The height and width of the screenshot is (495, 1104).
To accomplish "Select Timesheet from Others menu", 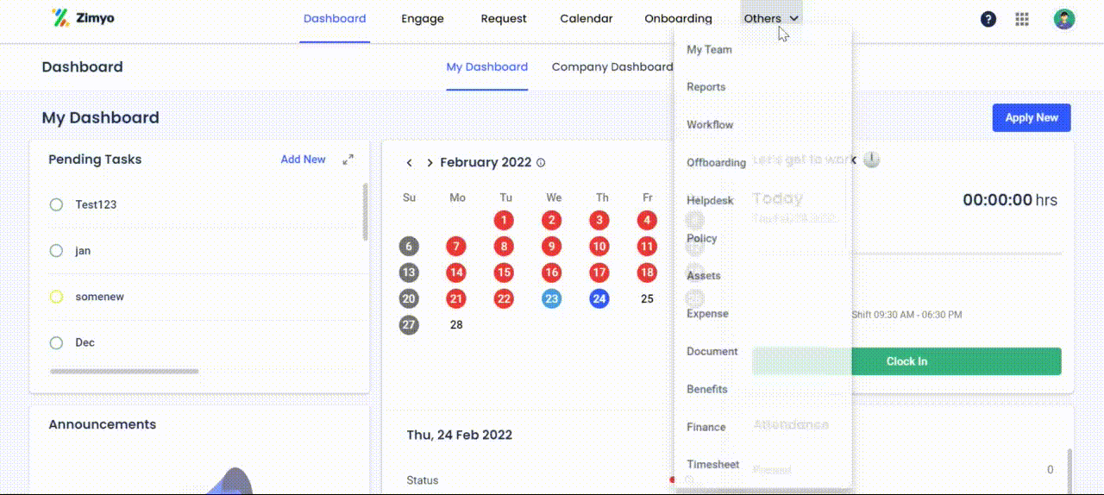I will point(712,464).
